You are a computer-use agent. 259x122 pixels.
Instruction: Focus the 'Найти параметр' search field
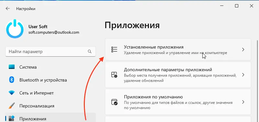[51, 51]
